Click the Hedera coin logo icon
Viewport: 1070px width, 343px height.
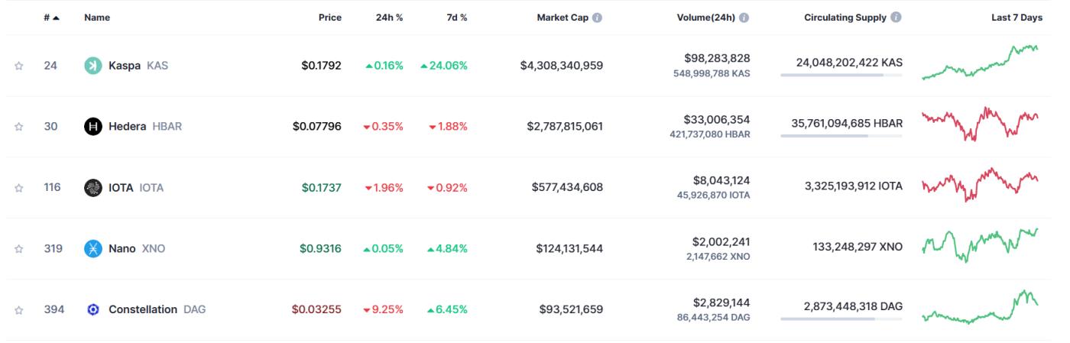(x=93, y=127)
